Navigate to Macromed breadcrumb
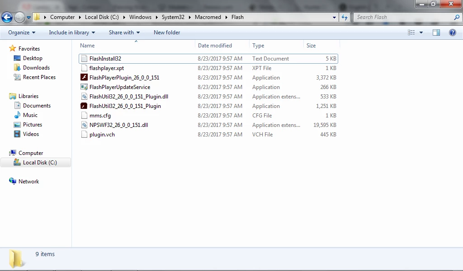Viewport: 463px width, 271px height. coord(208,17)
